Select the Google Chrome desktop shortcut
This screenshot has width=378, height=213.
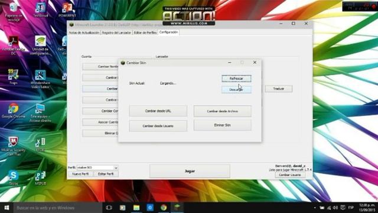(x=13, y=111)
